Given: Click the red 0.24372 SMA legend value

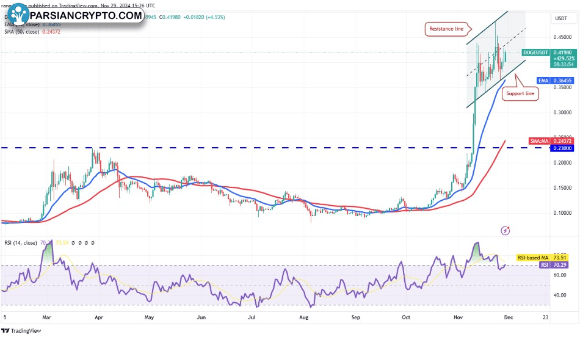Looking at the screenshot, I should pos(51,32).
